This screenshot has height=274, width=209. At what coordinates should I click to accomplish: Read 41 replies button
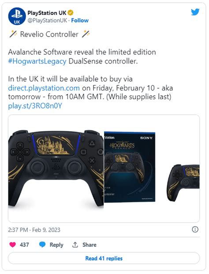[104, 258]
